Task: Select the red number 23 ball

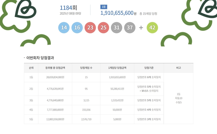Action: pyautogui.click(x=90, y=27)
